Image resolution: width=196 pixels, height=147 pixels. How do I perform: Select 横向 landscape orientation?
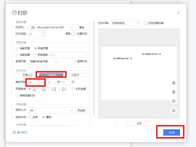pos(43,117)
